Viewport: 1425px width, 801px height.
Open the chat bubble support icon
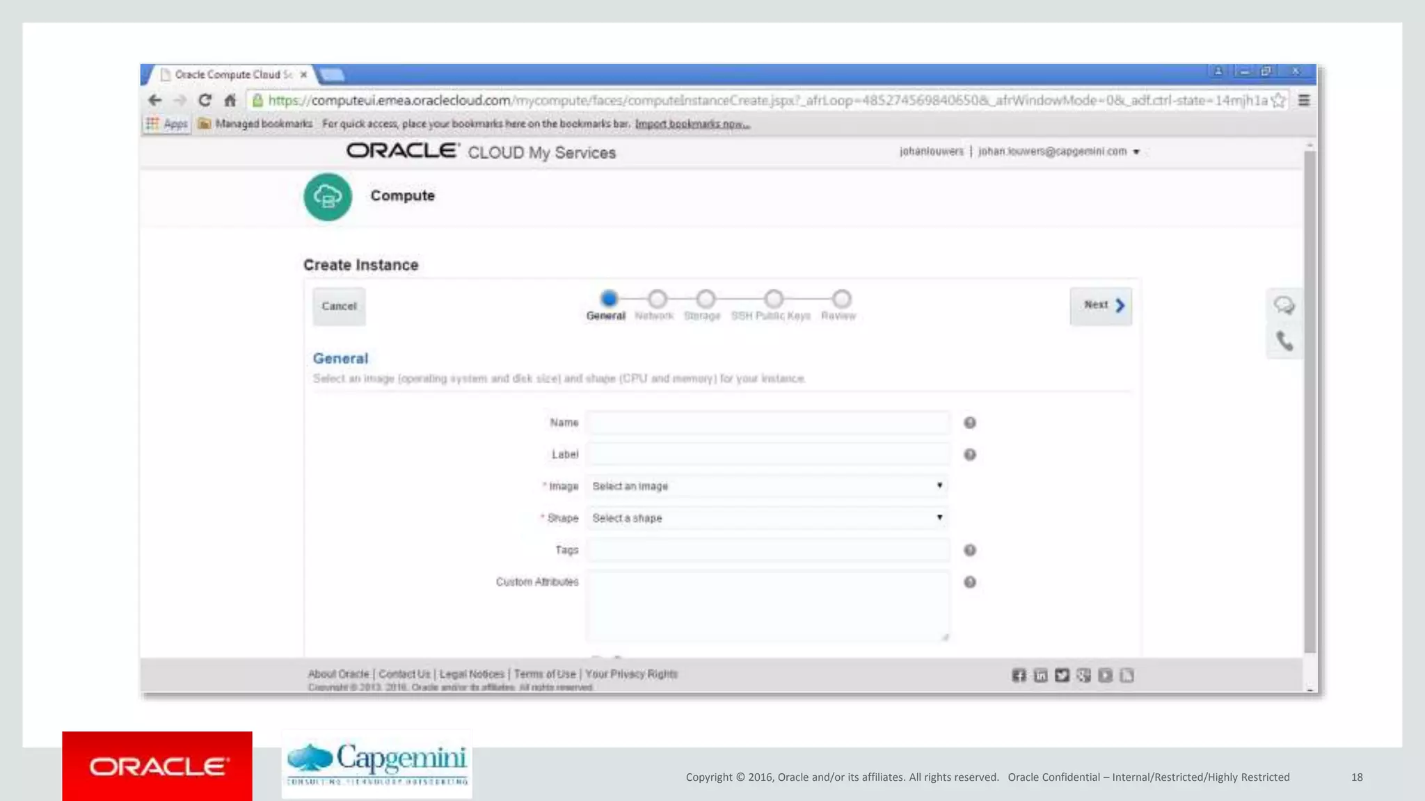pos(1284,305)
